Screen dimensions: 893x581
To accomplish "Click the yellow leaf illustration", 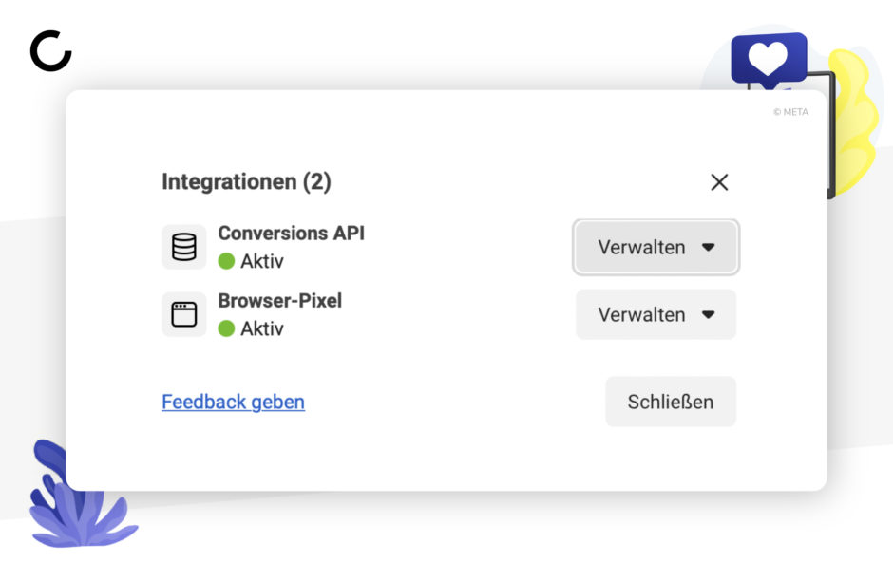I will pyautogui.click(x=852, y=122).
